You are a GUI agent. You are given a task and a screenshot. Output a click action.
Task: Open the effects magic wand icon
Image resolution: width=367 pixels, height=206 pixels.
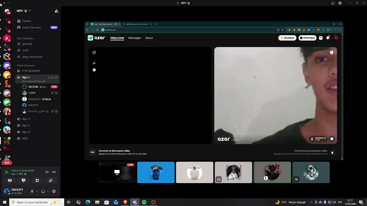click(94, 63)
